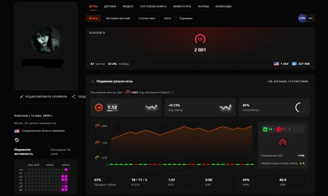Open the ИГРЫ profile tab

[x=93, y=6]
